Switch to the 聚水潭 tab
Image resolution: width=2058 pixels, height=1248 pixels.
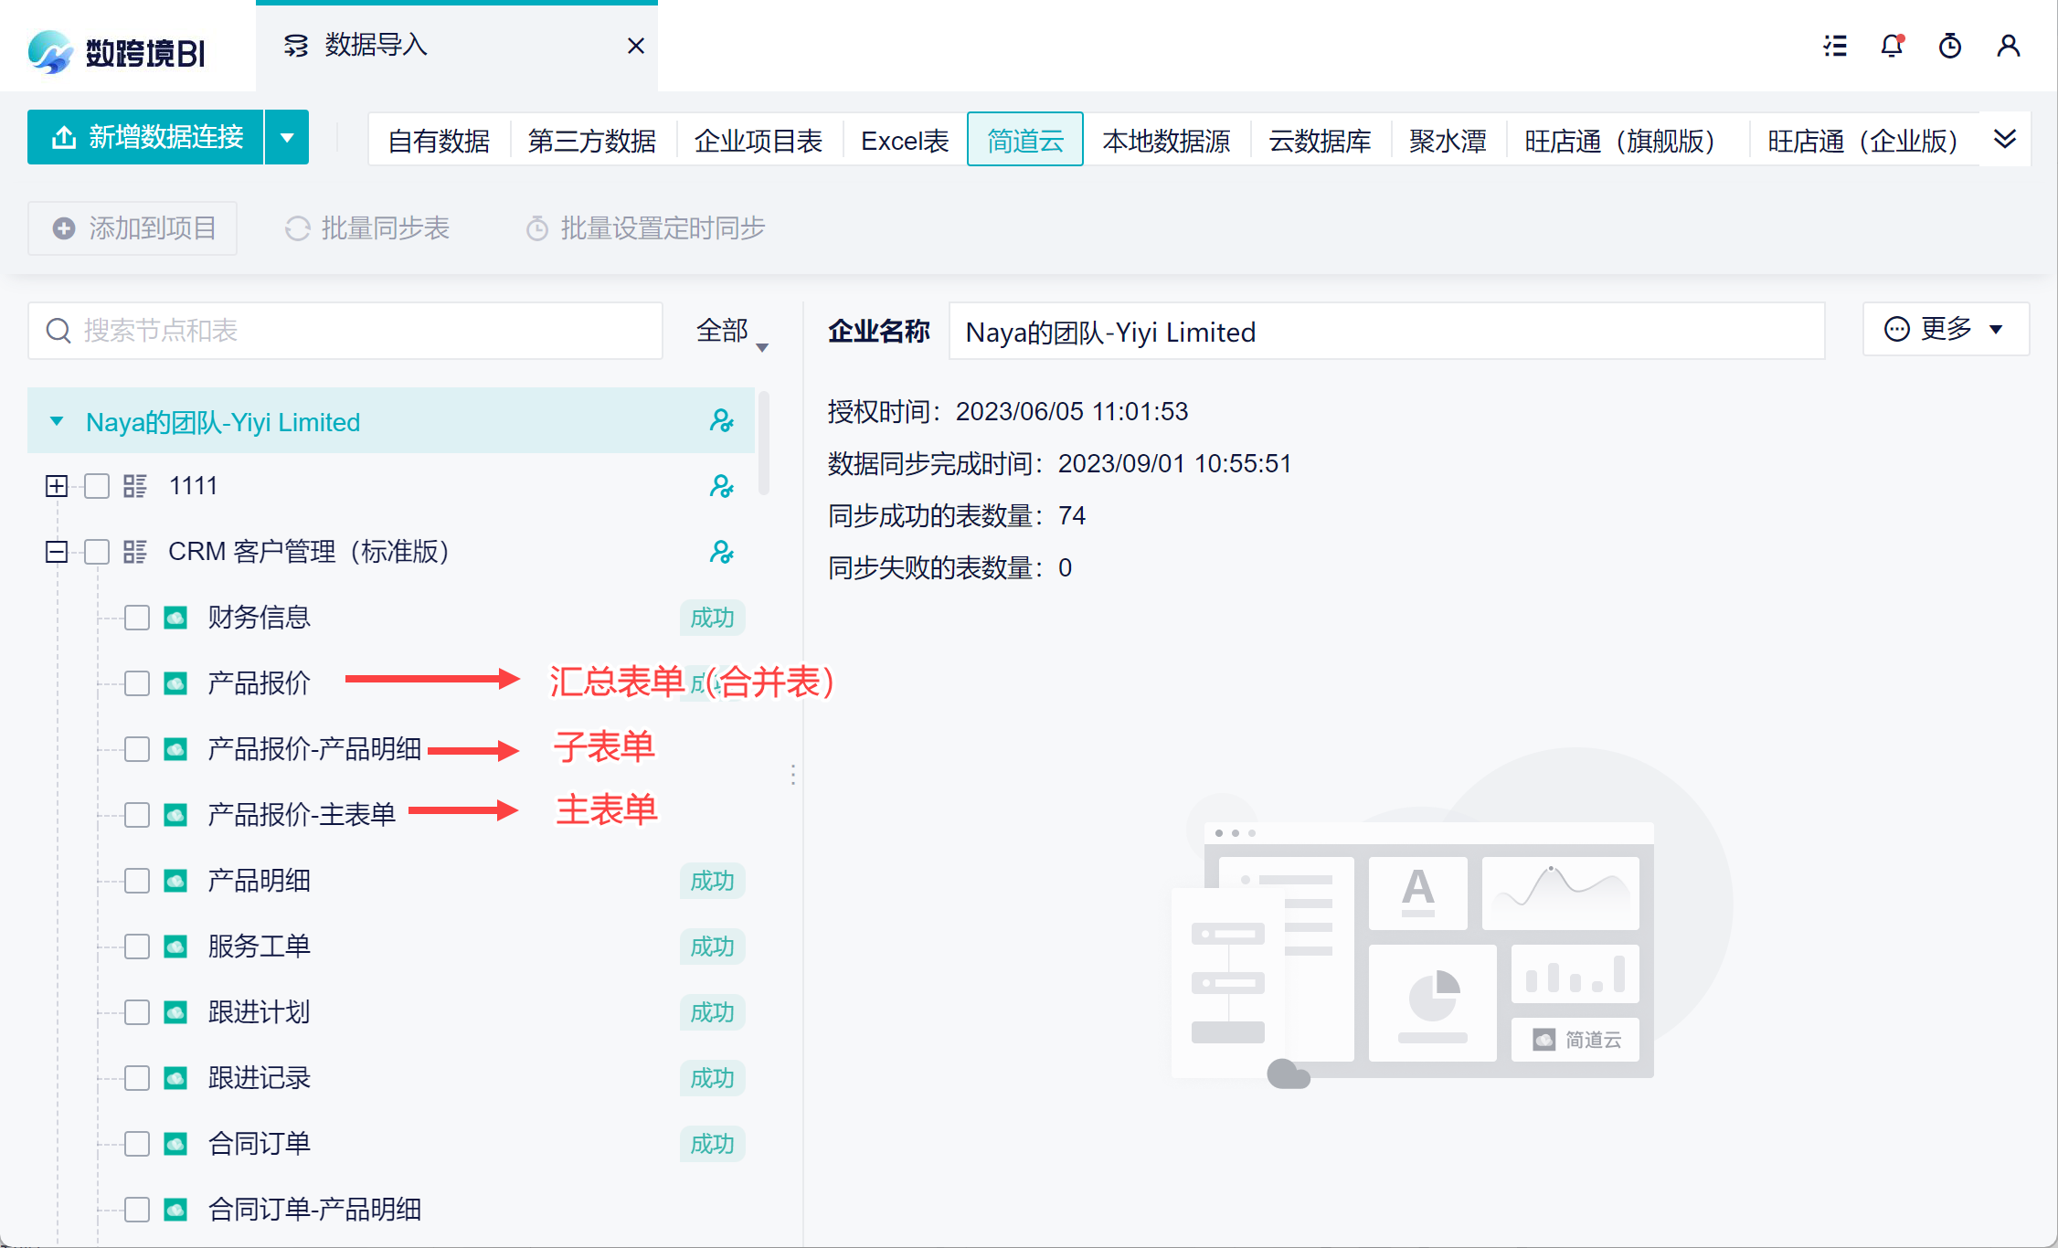click(x=1448, y=141)
